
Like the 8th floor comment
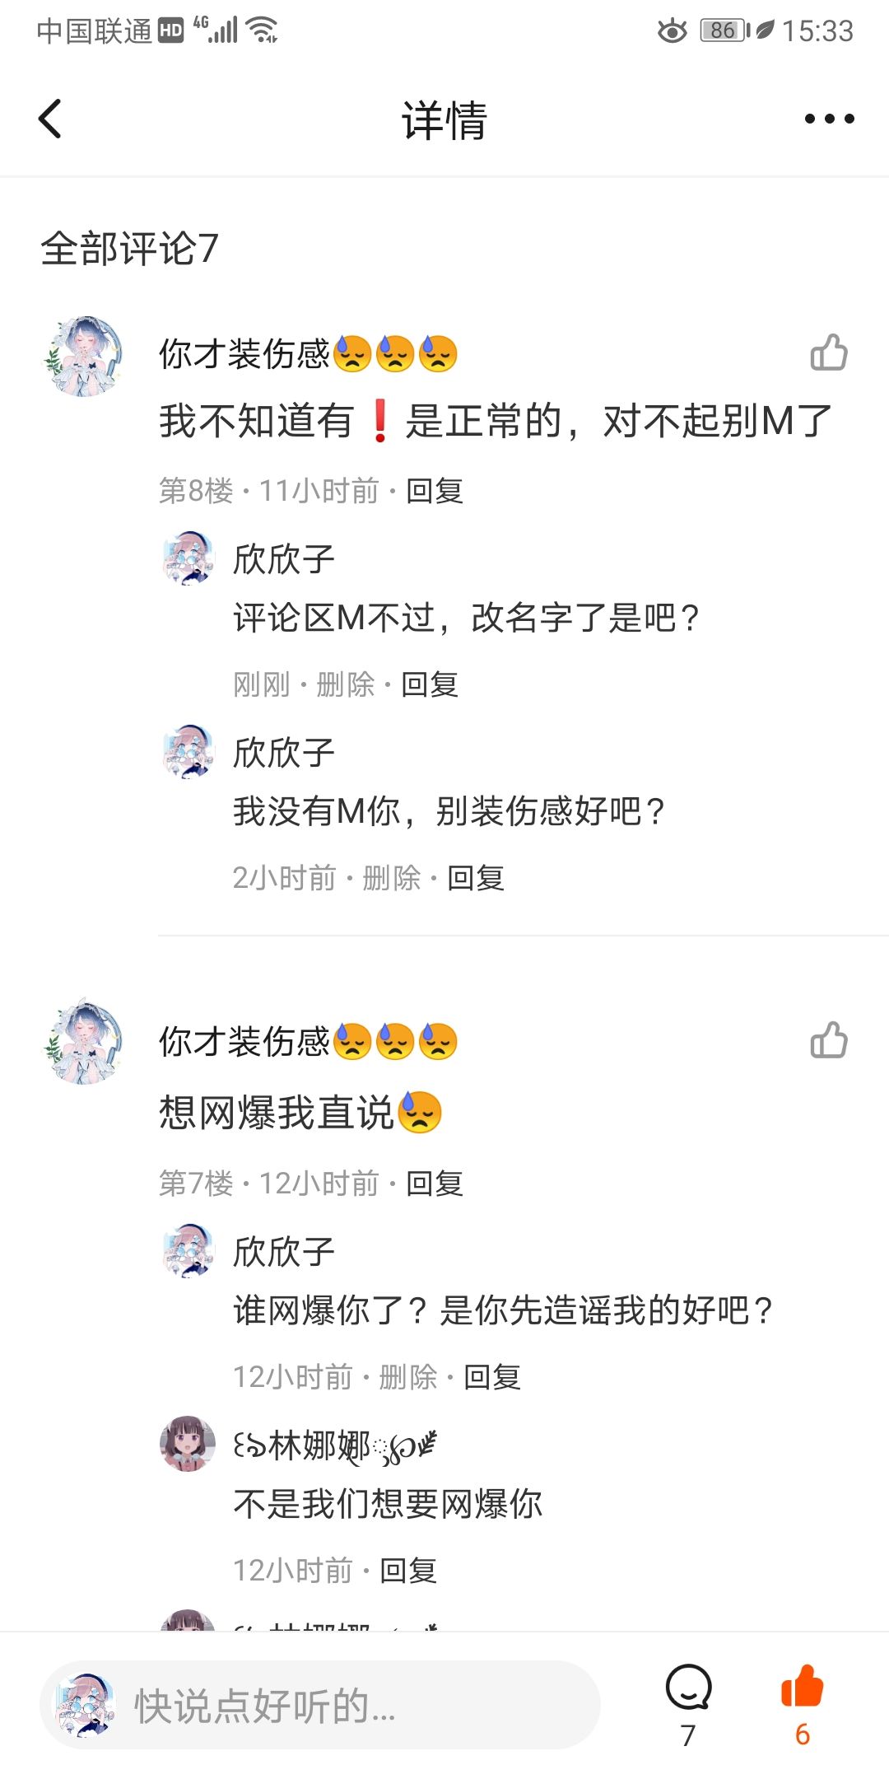click(x=828, y=353)
